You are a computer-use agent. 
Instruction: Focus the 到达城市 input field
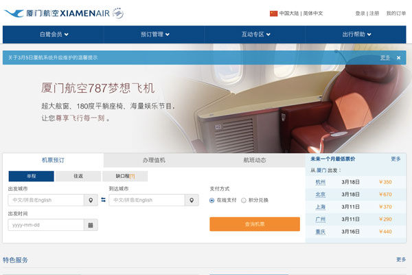(x=147, y=200)
